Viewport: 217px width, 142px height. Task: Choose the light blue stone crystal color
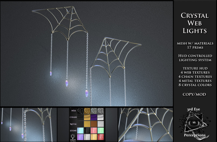(x=81, y=130)
